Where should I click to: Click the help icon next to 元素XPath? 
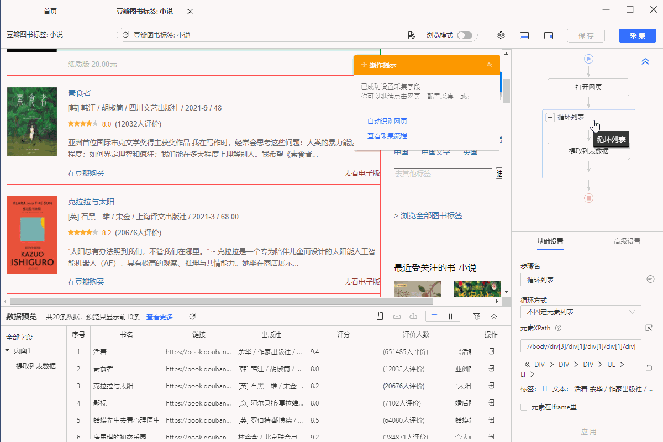[x=558, y=328]
